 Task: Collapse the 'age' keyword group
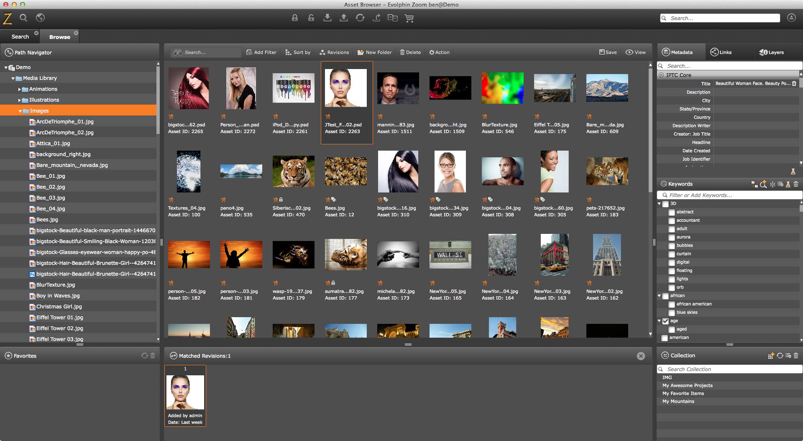660,321
